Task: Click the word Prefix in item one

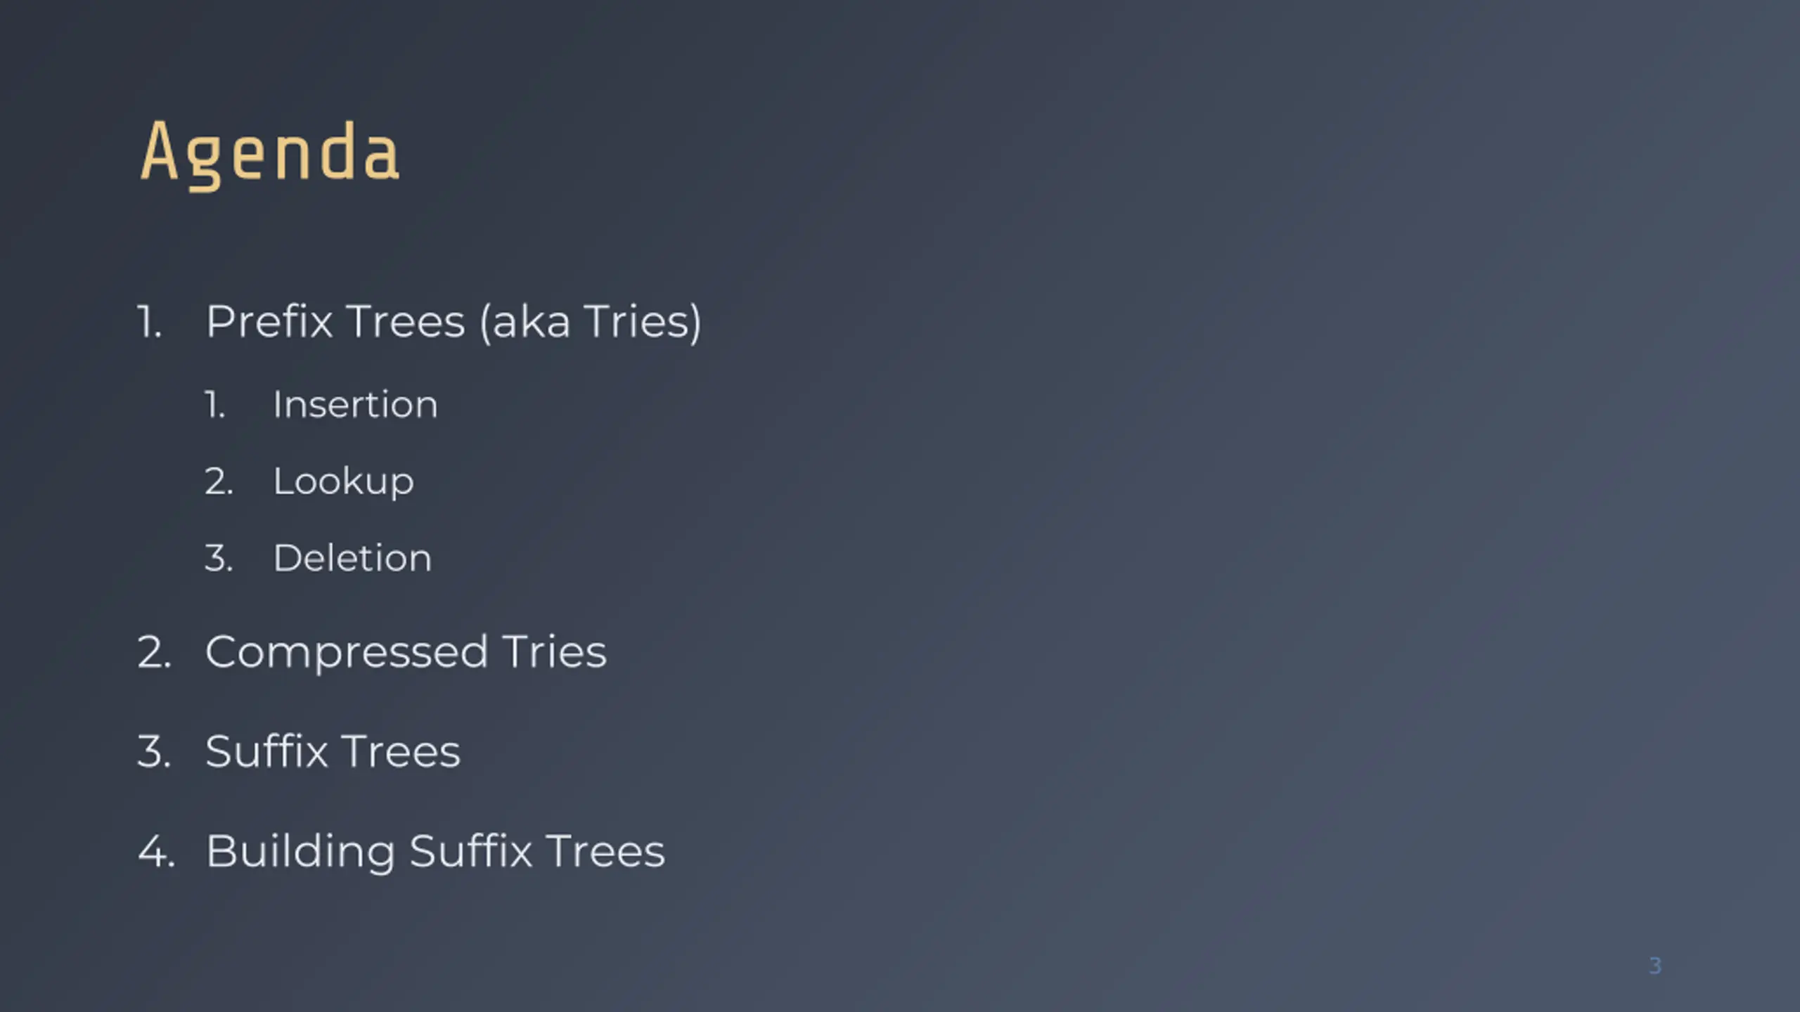Action: click(269, 321)
